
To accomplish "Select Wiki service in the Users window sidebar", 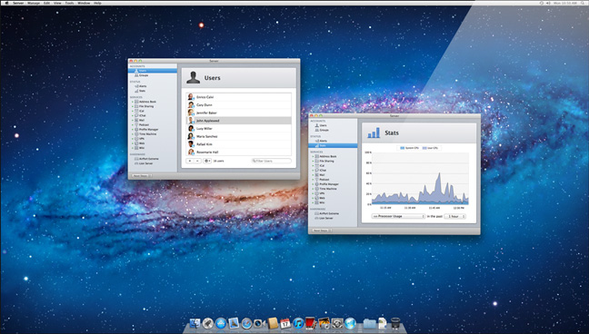I will pyautogui.click(x=142, y=148).
